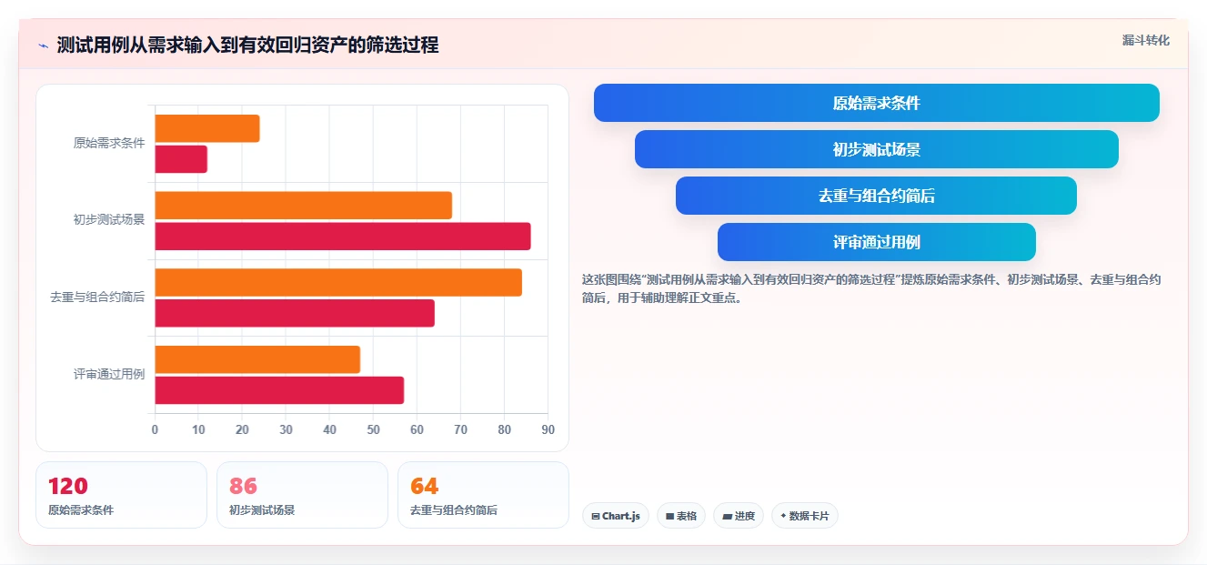The height and width of the screenshot is (565, 1207).
Task: Click the red bar for 评审通过用例
Action: click(x=279, y=390)
